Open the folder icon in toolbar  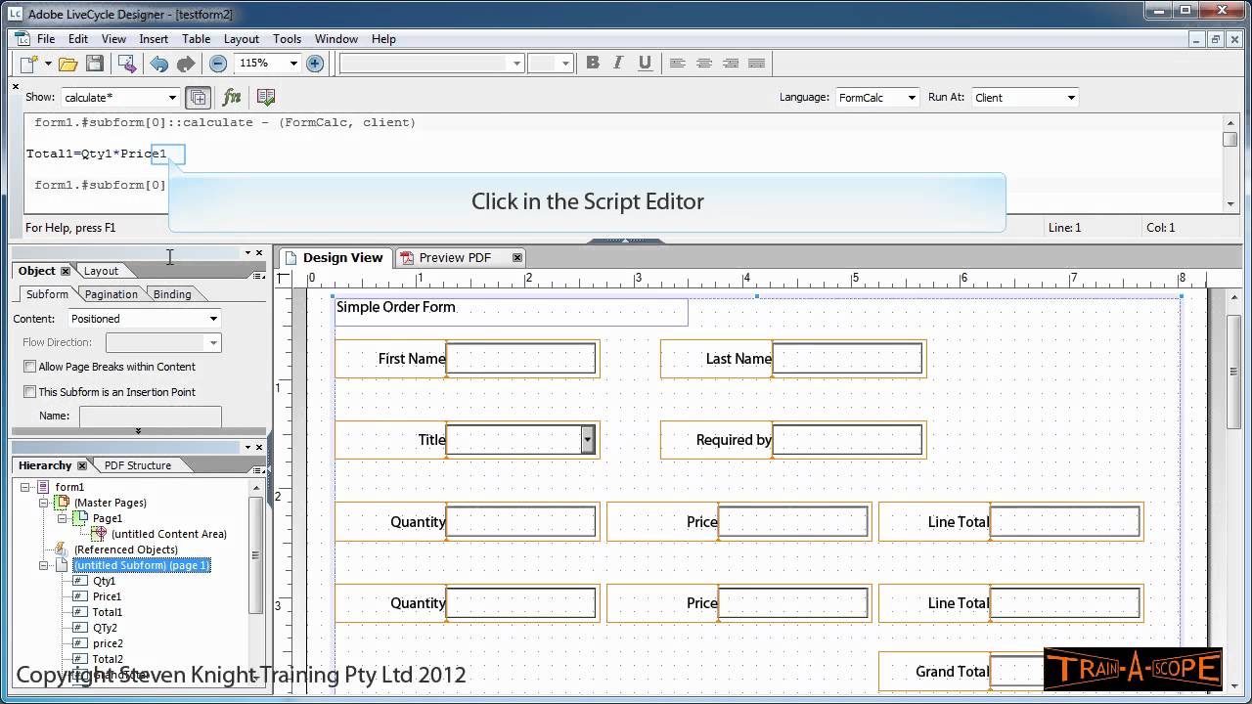click(67, 64)
